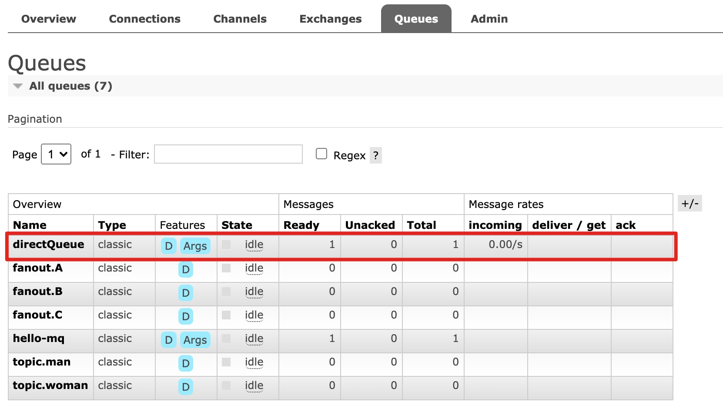Sort by the Name column header
The width and height of the screenshot is (723, 409).
30,225
